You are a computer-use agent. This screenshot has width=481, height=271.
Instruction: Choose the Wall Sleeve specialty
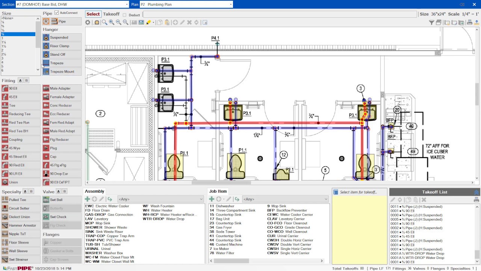pyautogui.click(x=21, y=251)
